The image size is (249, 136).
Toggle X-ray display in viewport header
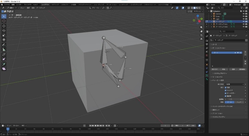[x=189, y=8]
